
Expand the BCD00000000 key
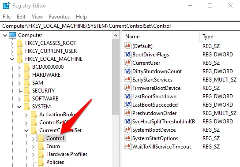coord(19,67)
